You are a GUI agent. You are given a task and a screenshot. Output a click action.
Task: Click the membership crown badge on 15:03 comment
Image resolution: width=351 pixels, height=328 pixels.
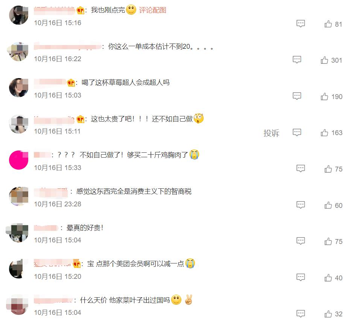click(71, 83)
